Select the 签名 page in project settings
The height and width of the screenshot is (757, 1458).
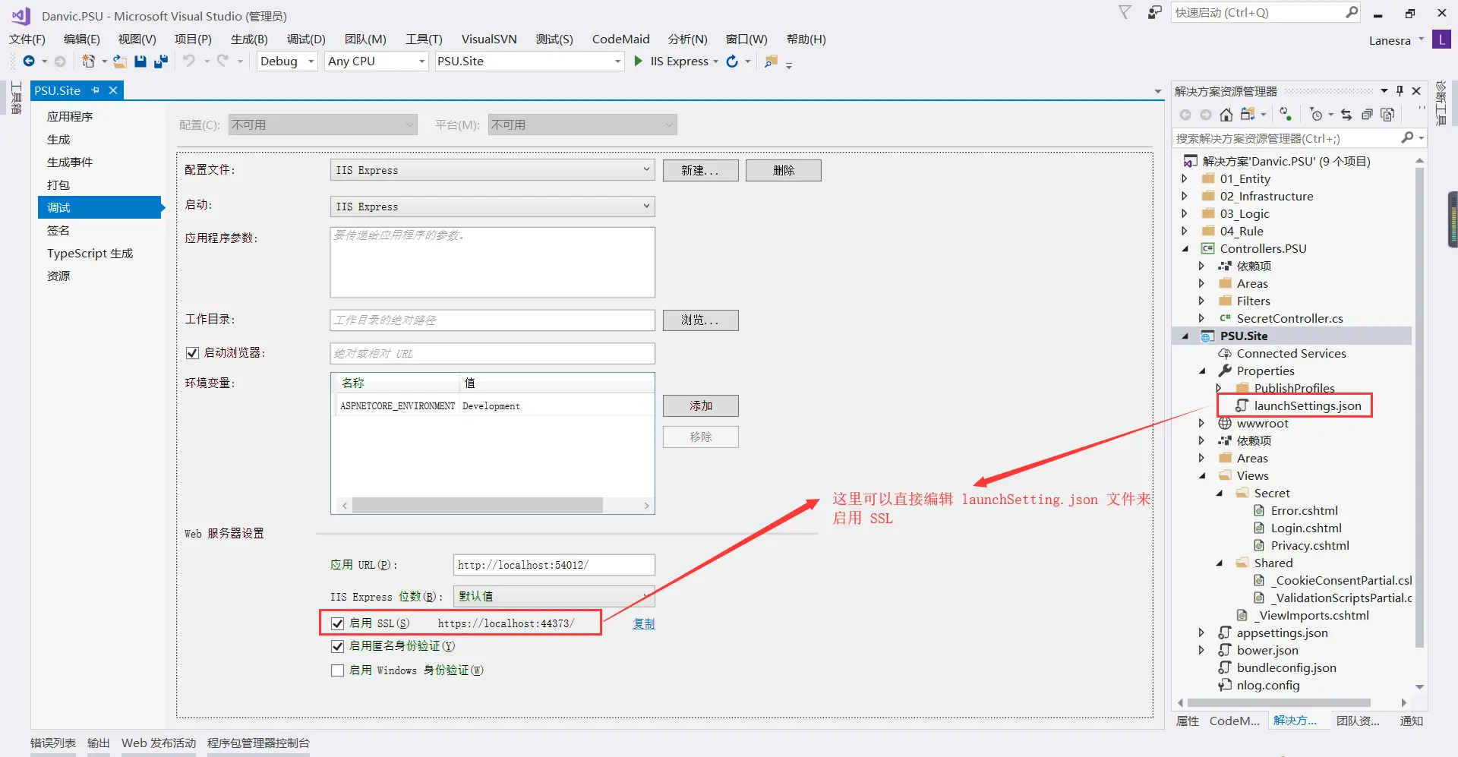pyautogui.click(x=58, y=230)
